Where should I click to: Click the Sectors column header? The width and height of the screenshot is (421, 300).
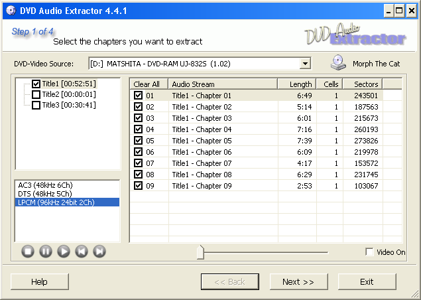coord(363,84)
